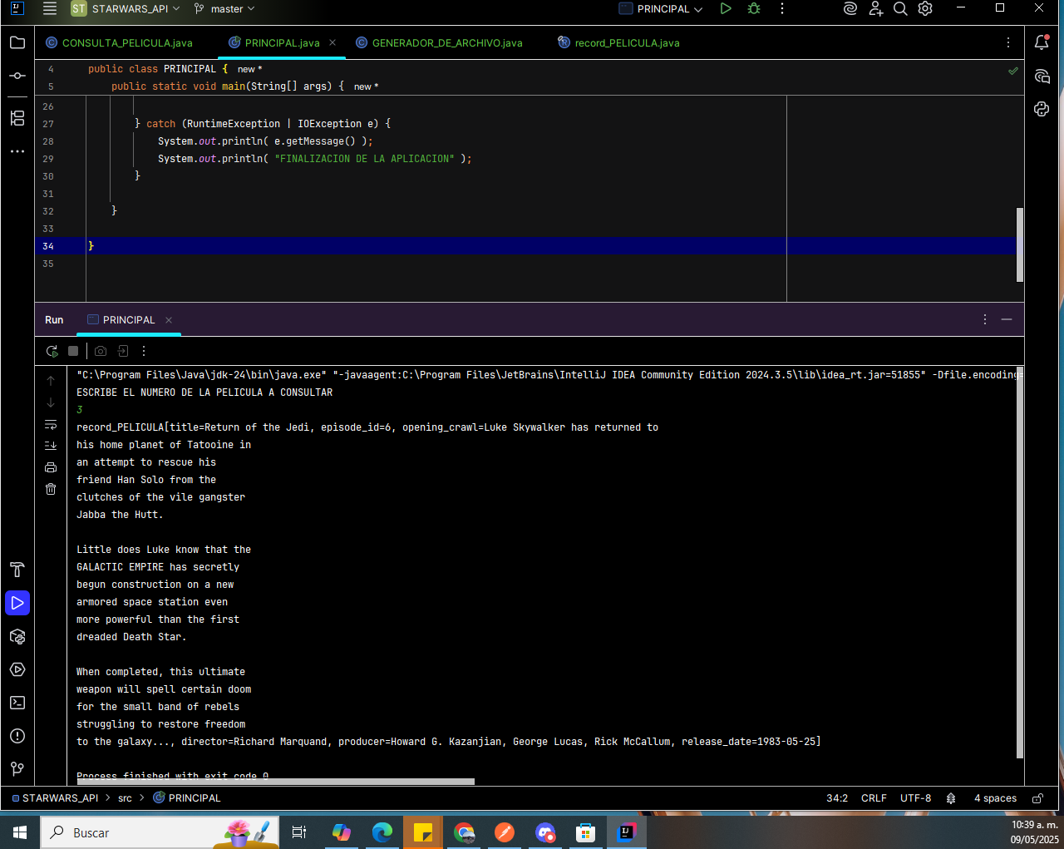The height and width of the screenshot is (849, 1064).
Task: Click the Run panel label
Action: coord(54,320)
